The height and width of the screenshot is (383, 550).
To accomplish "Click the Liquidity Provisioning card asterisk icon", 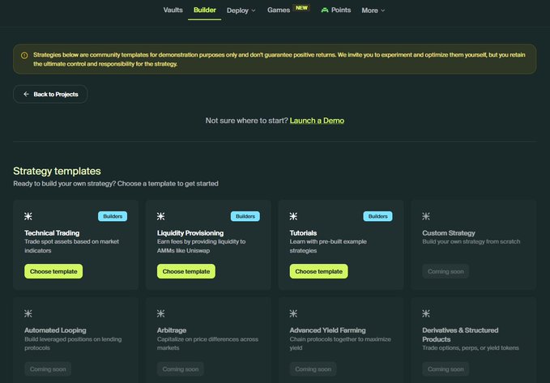I will pyautogui.click(x=160, y=216).
